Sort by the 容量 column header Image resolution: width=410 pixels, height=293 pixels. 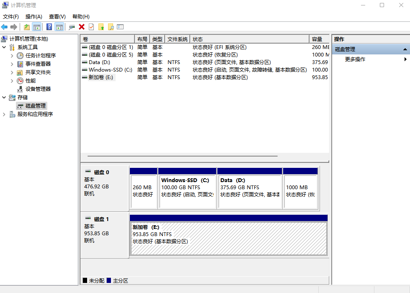coord(319,39)
